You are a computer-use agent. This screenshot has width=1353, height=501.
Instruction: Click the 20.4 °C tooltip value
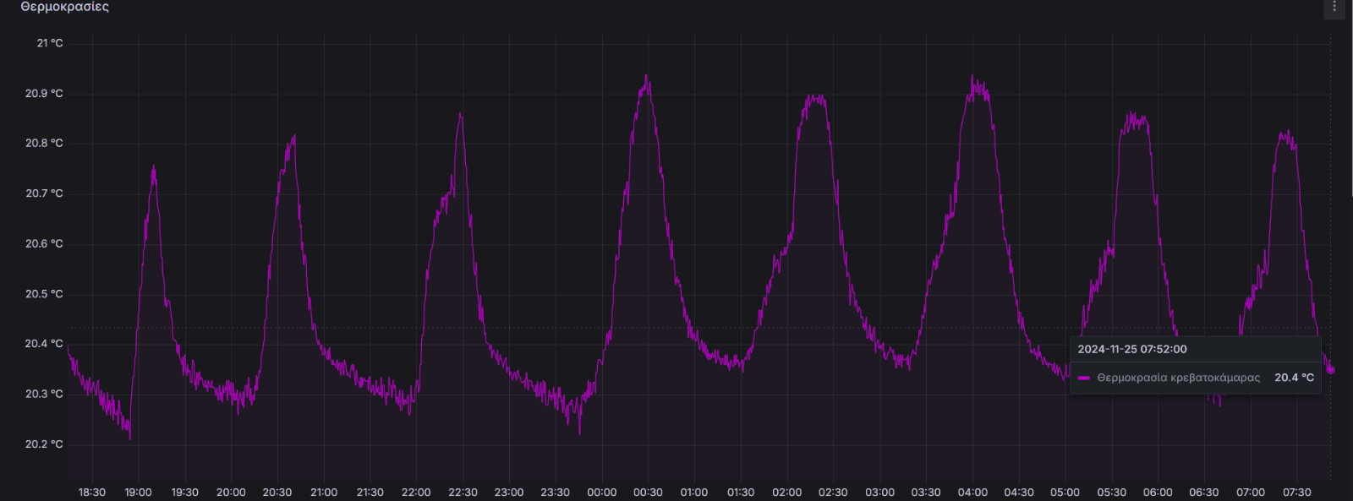(1294, 378)
